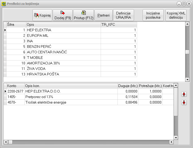
Task: Select the ŽIVA VODA row
Action: click(70, 69)
